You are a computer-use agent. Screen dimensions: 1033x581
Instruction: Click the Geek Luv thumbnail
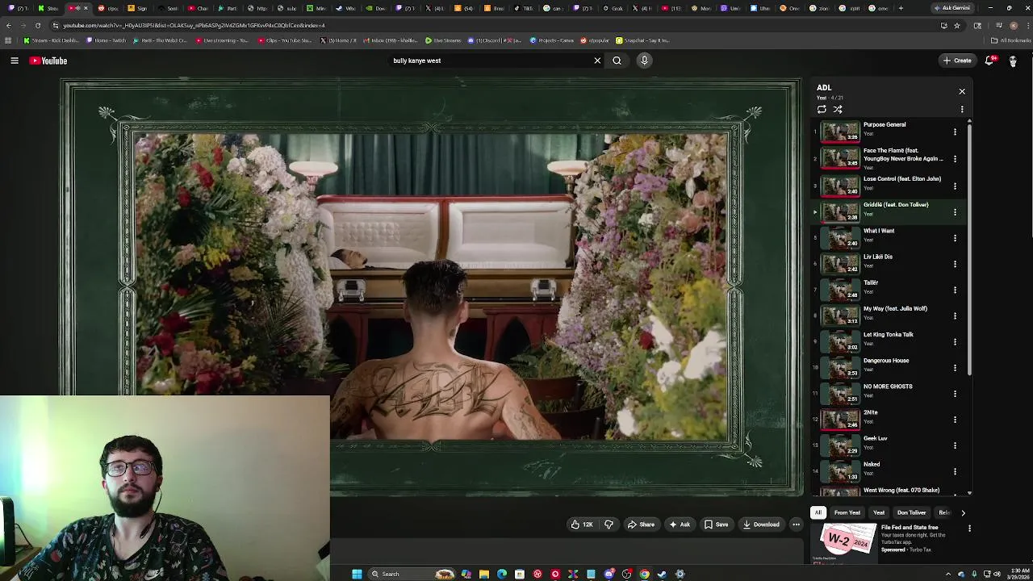(x=840, y=445)
